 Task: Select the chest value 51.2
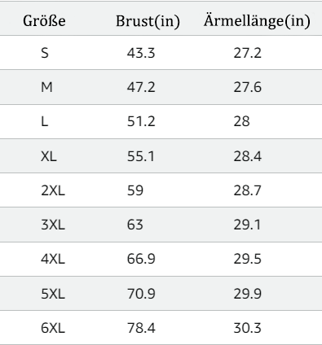pyautogui.click(x=141, y=121)
